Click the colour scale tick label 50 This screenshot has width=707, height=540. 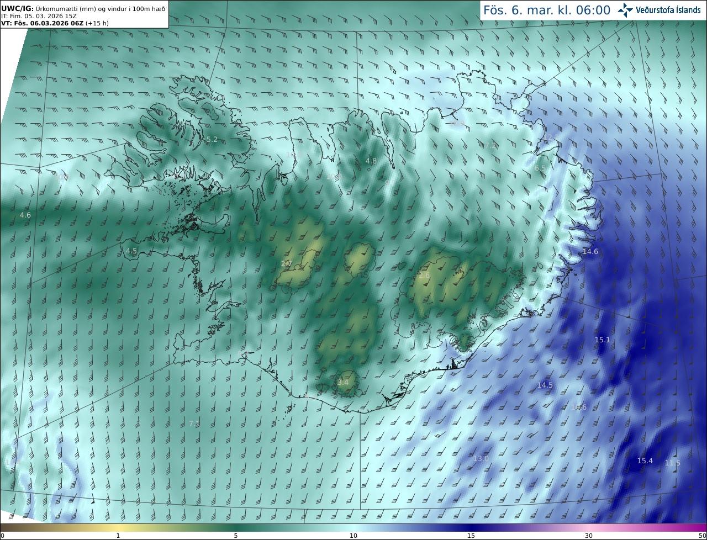tap(703, 536)
